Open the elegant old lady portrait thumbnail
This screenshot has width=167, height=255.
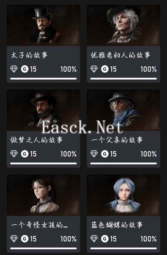pyautogui.click(x=124, y=25)
